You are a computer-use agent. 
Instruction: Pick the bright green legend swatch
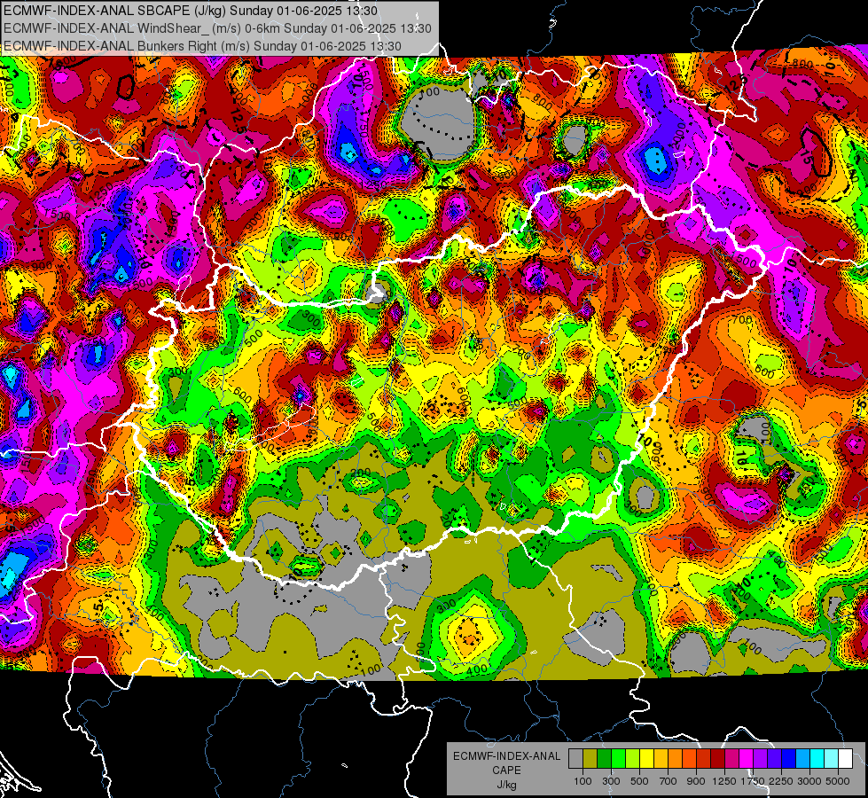pos(619,758)
